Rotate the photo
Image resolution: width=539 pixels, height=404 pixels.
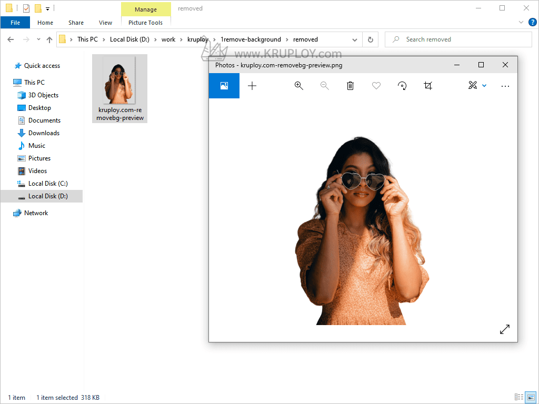(x=402, y=86)
